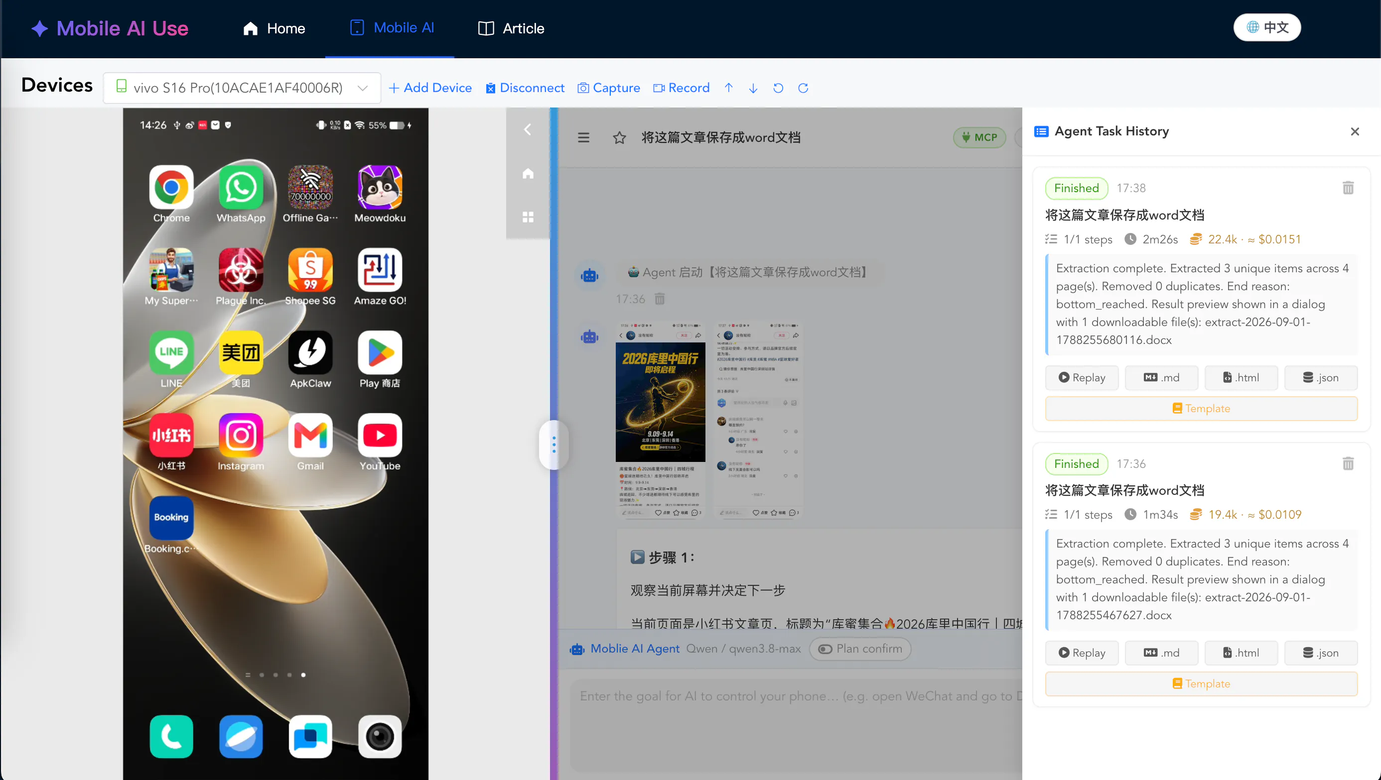
Task: Click the Qwen / qwen3.8-max model label
Action: (743, 649)
